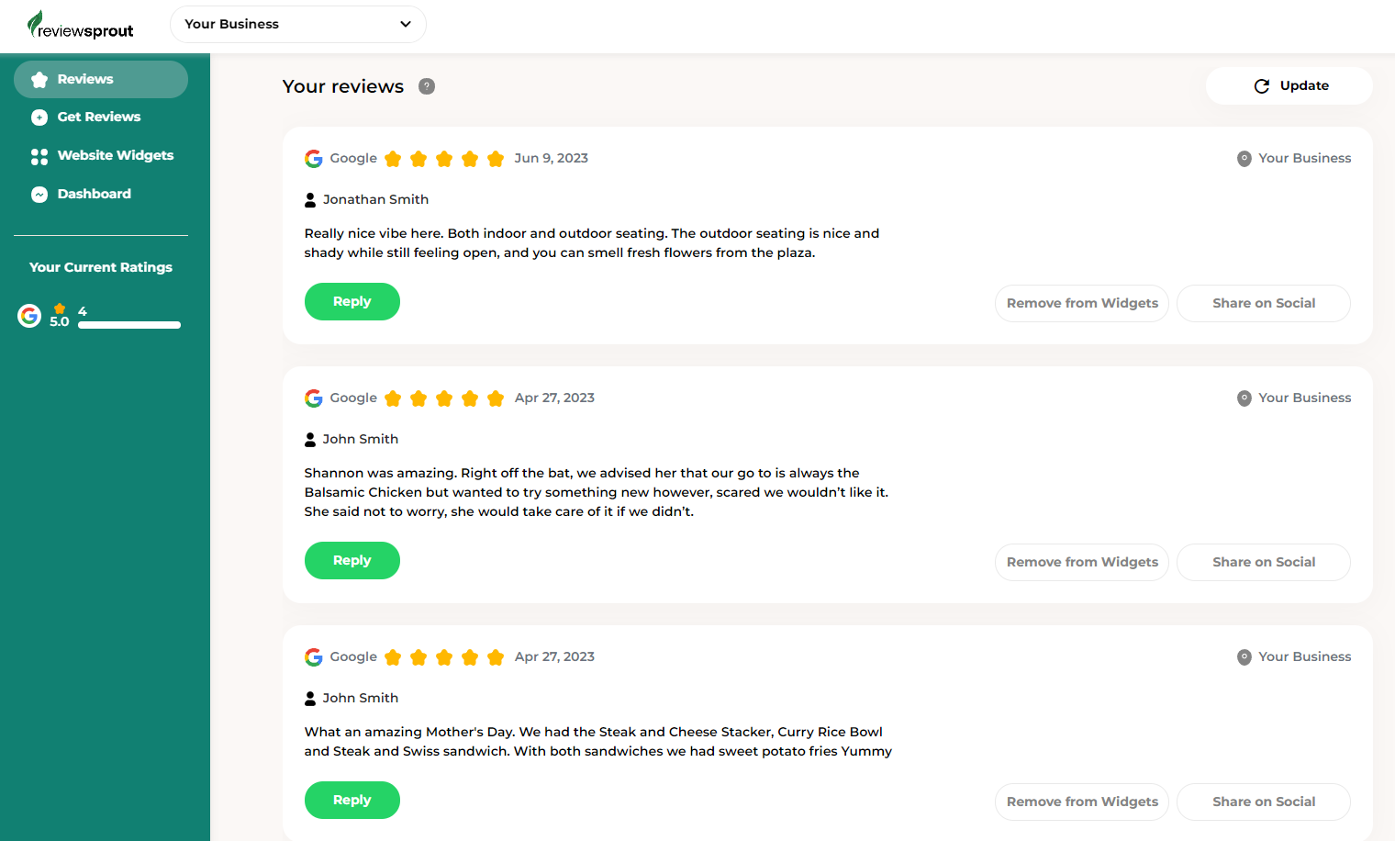Click the location pin on first review

(x=1244, y=159)
